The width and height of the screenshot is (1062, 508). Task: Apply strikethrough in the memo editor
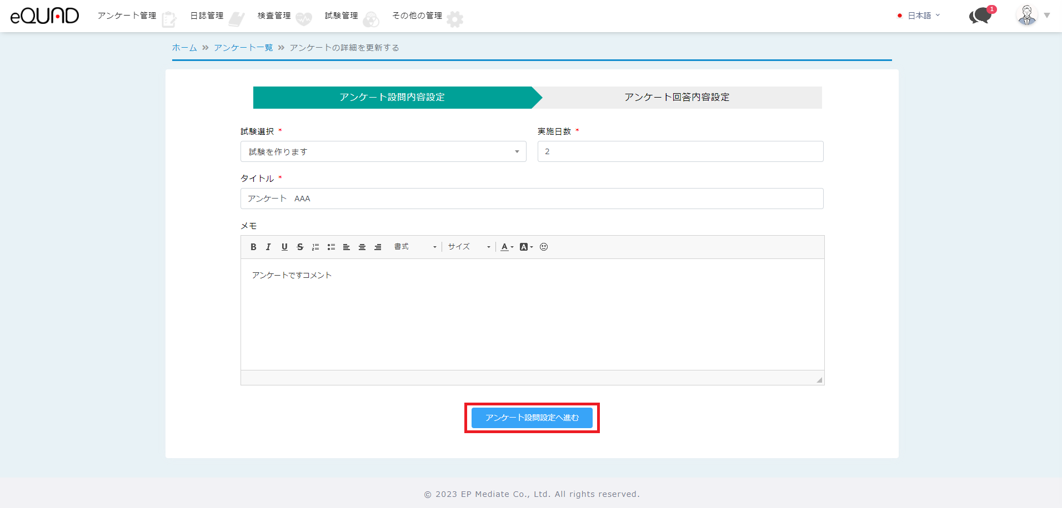pyautogui.click(x=300, y=247)
